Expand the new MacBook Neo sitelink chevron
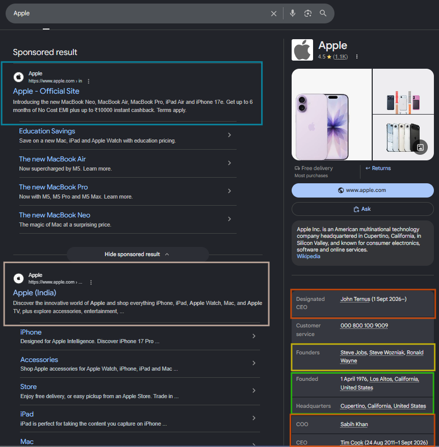439x447 pixels. click(x=229, y=218)
